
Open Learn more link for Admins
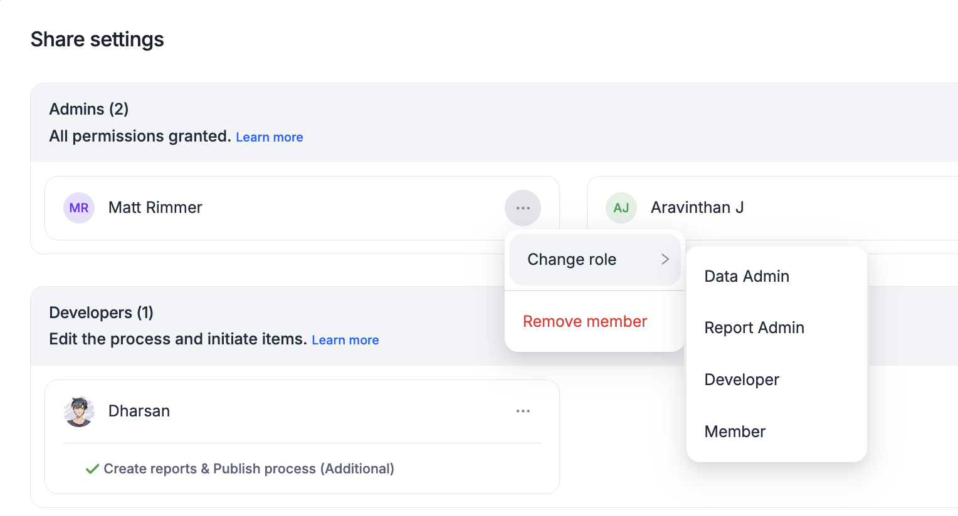pyautogui.click(x=270, y=137)
